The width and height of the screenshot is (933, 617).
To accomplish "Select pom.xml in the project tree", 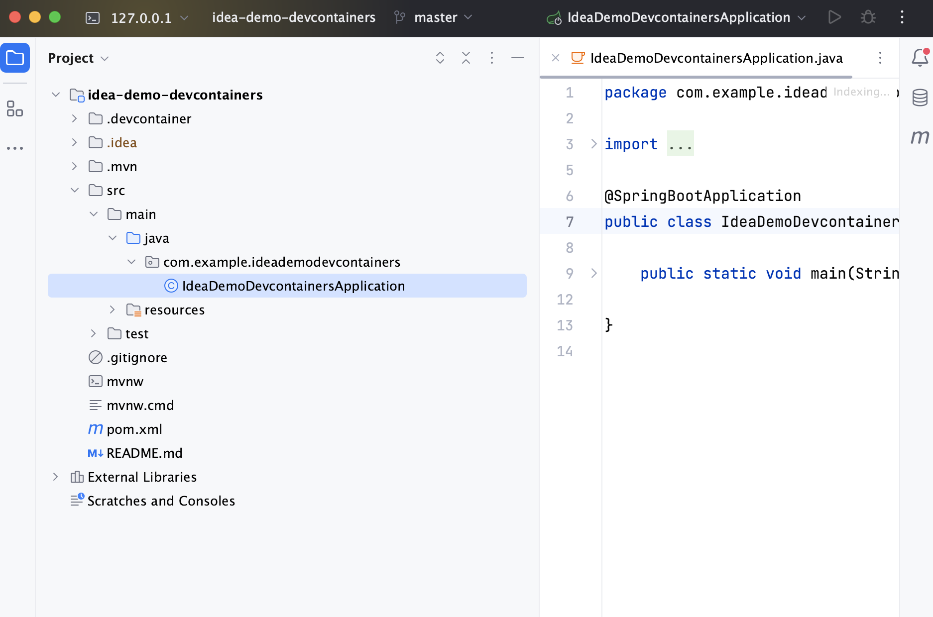I will coord(134,429).
